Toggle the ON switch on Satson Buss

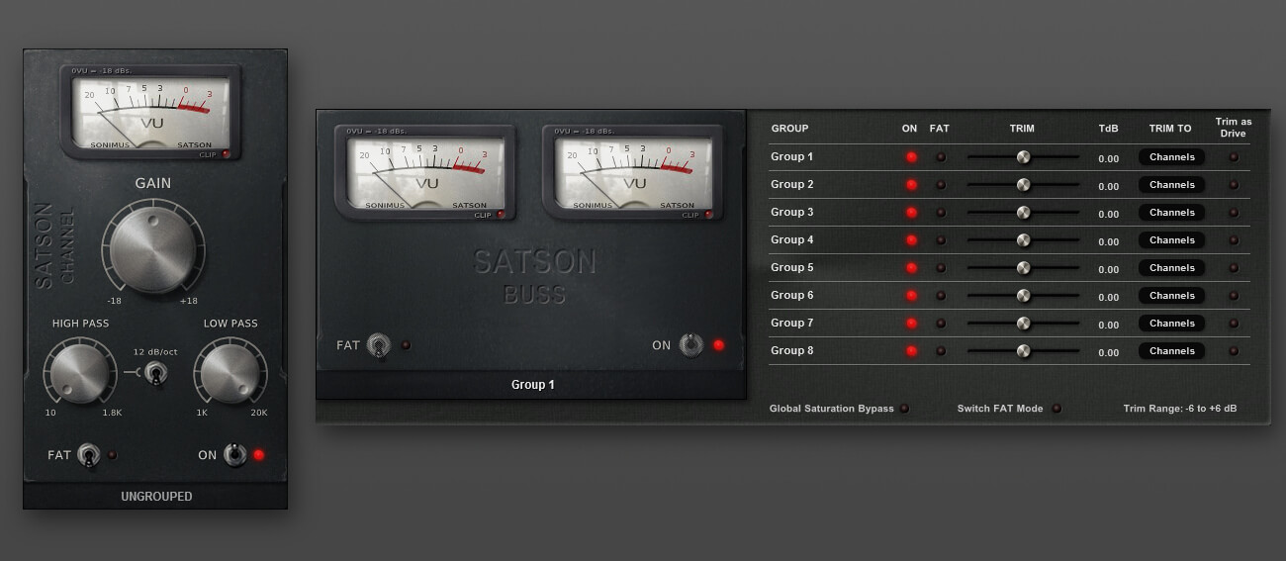point(690,345)
